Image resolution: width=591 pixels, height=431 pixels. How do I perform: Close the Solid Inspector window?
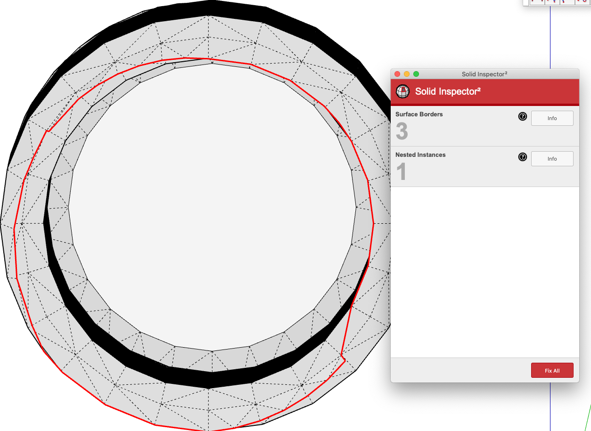397,74
